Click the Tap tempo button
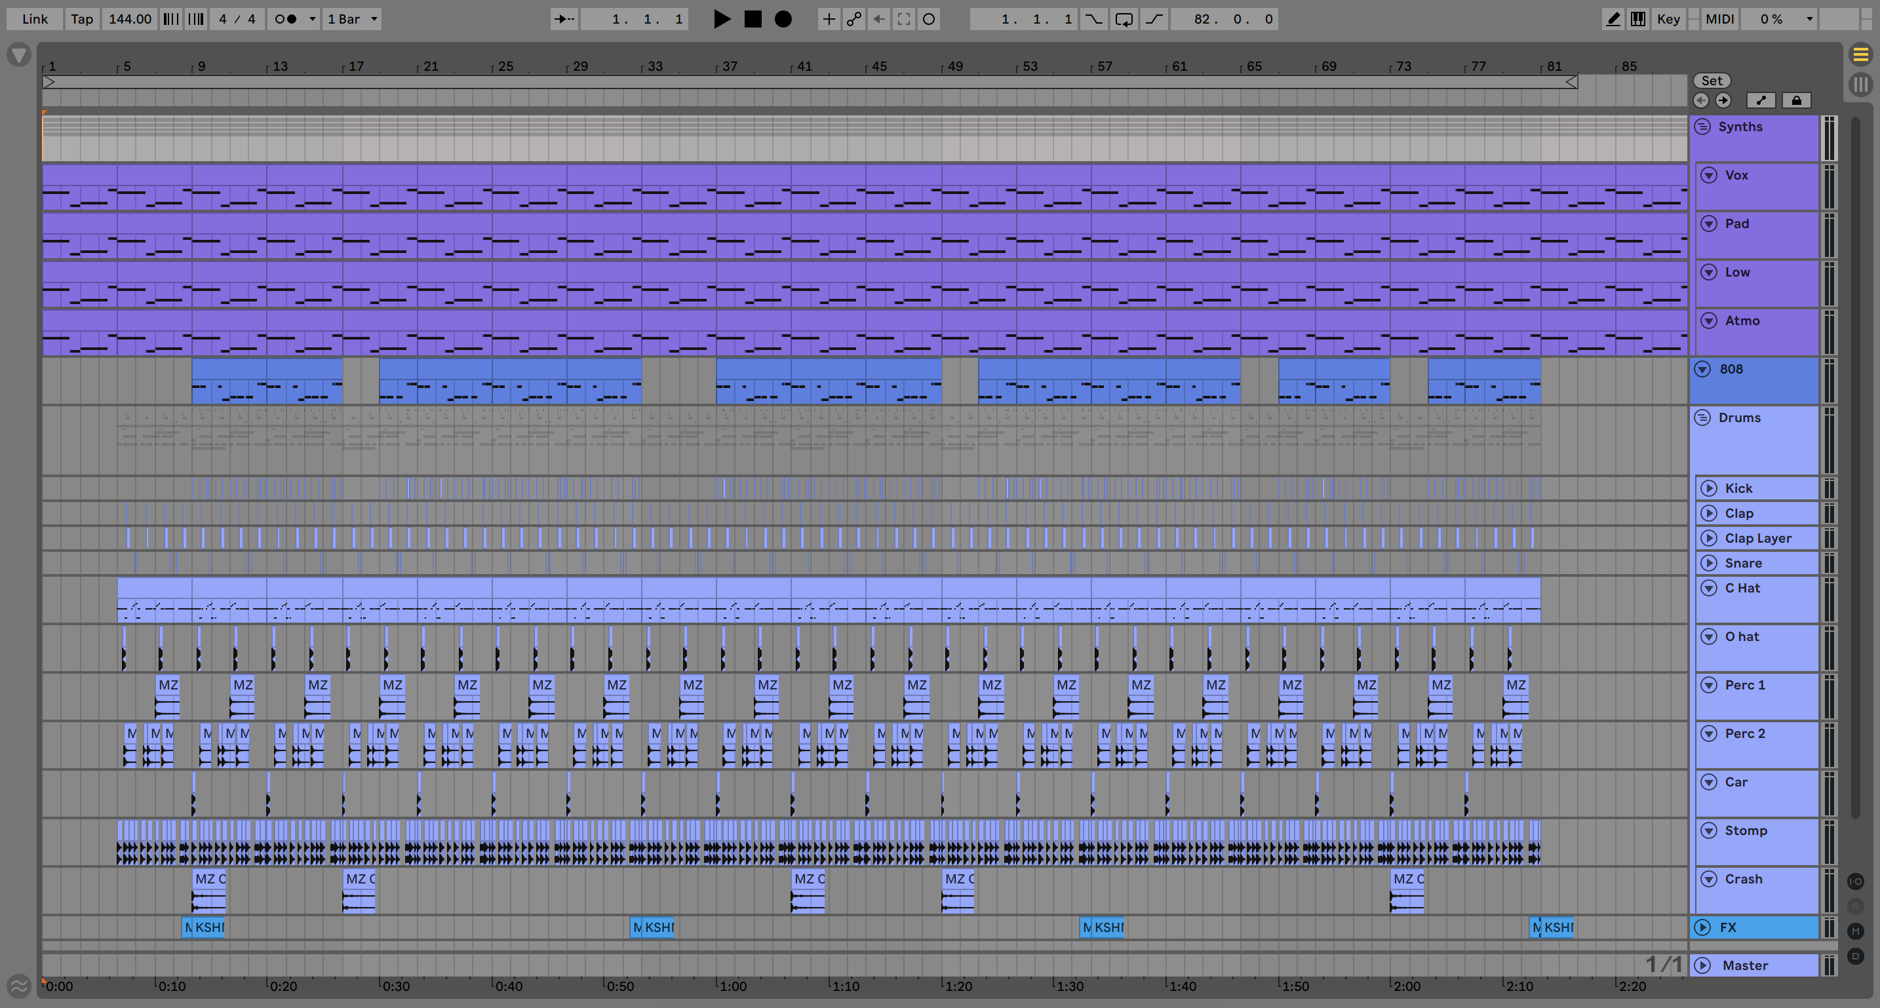The width and height of the screenshot is (1880, 1008). coord(82,19)
